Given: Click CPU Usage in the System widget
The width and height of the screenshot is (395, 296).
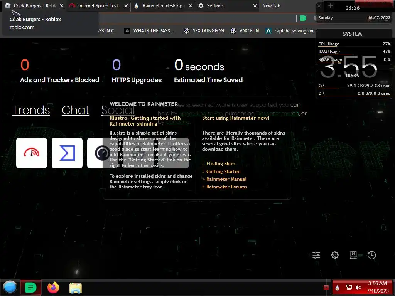Looking at the screenshot, I should tap(354, 44).
